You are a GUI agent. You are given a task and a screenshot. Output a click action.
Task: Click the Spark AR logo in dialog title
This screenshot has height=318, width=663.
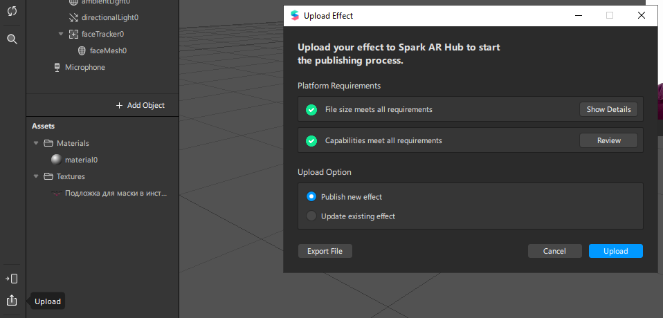pos(295,16)
